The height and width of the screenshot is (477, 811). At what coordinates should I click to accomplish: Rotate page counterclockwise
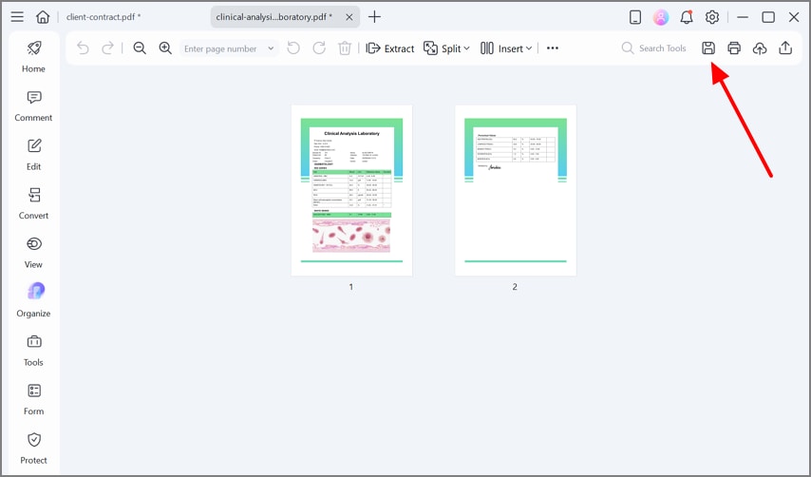[293, 48]
